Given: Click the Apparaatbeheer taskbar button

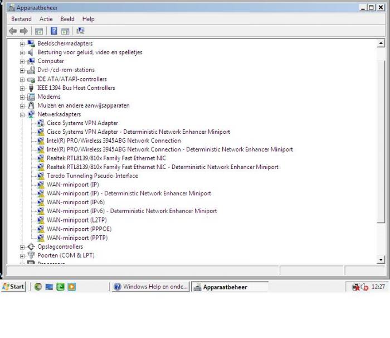Looking at the screenshot, I should tap(230, 287).
